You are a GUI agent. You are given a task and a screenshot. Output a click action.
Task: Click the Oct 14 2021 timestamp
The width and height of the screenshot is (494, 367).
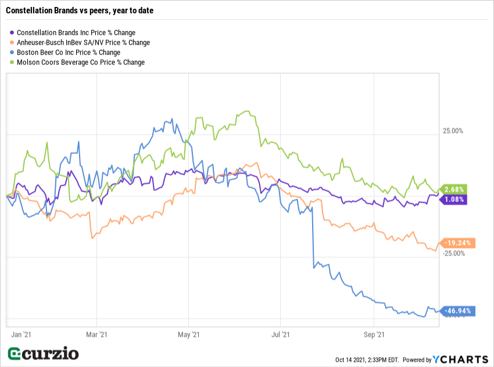(x=367, y=360)
